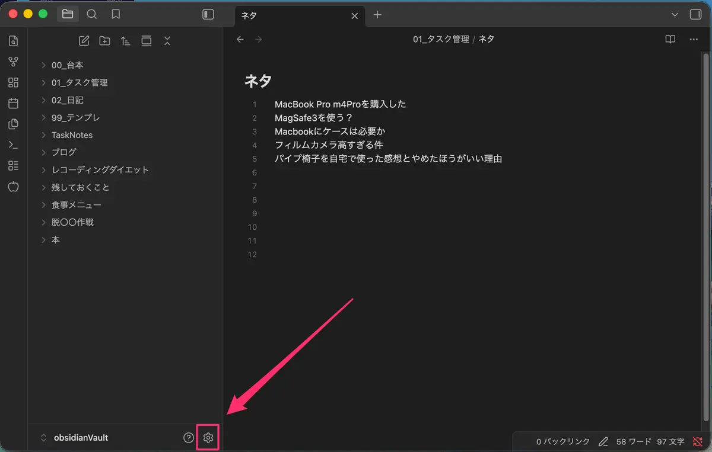Change the file sort order
This screenshot has width=712, height=452.
click(x=125, y=41)
